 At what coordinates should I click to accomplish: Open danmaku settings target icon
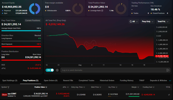pos(57,70)
